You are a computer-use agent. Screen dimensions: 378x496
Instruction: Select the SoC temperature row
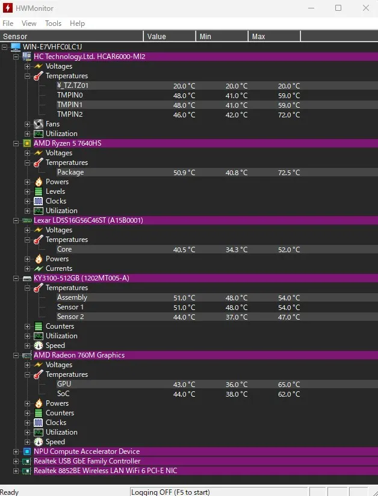[x=217, y=394]
